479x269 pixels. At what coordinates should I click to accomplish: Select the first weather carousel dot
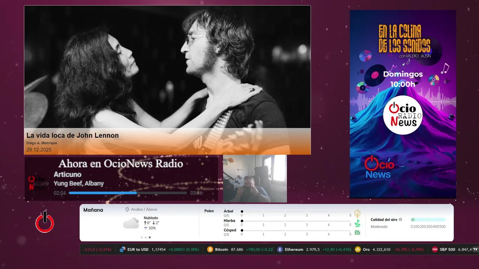click(x=142, y=237)
